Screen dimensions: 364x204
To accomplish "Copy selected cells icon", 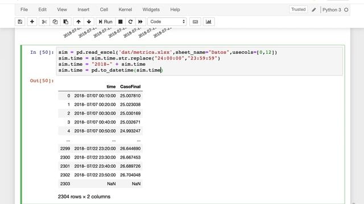I will 55,22.
